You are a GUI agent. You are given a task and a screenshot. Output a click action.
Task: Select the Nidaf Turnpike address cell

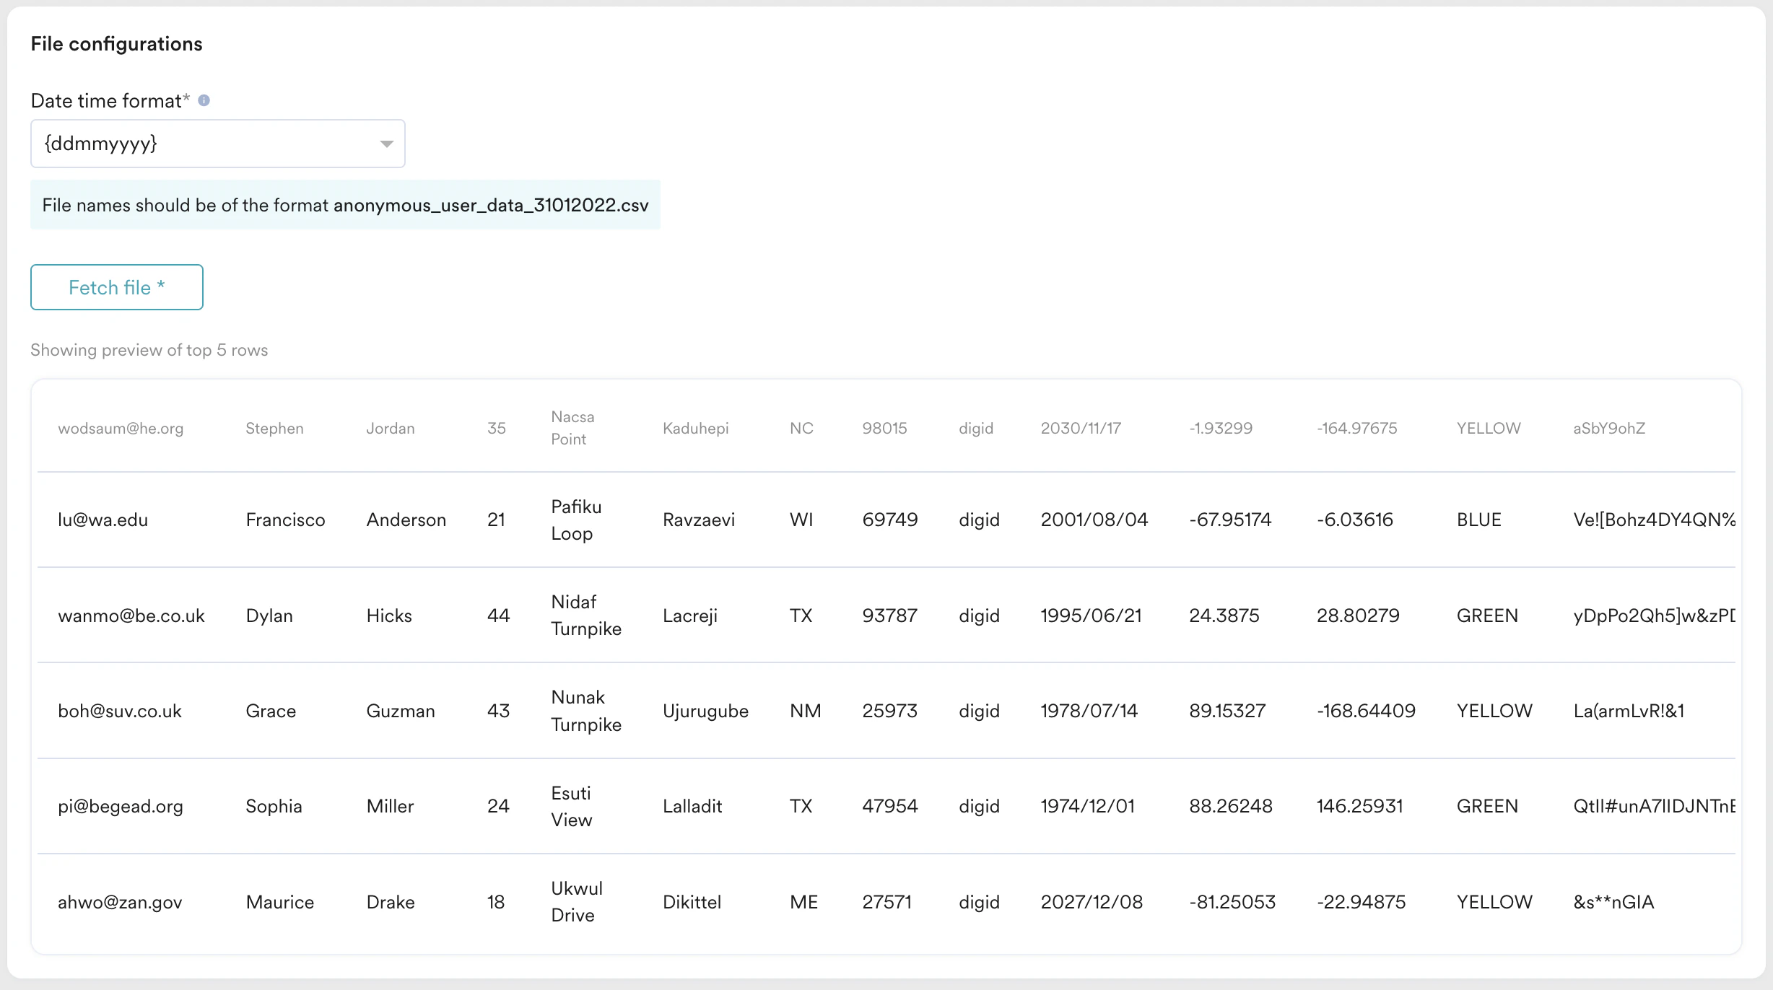[585, 615]
